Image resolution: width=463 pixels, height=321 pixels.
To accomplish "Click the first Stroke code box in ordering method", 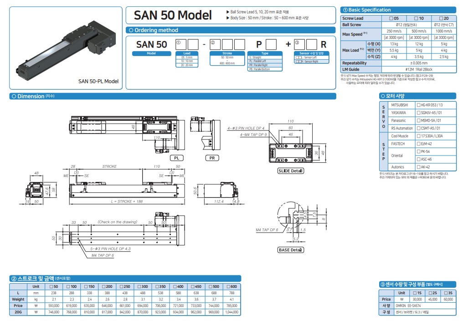I will 215,45.
